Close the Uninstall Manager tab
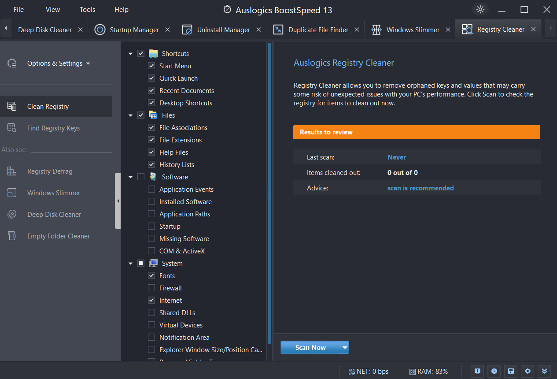This screenshot has height=379, width=557. tap(258, 30)
